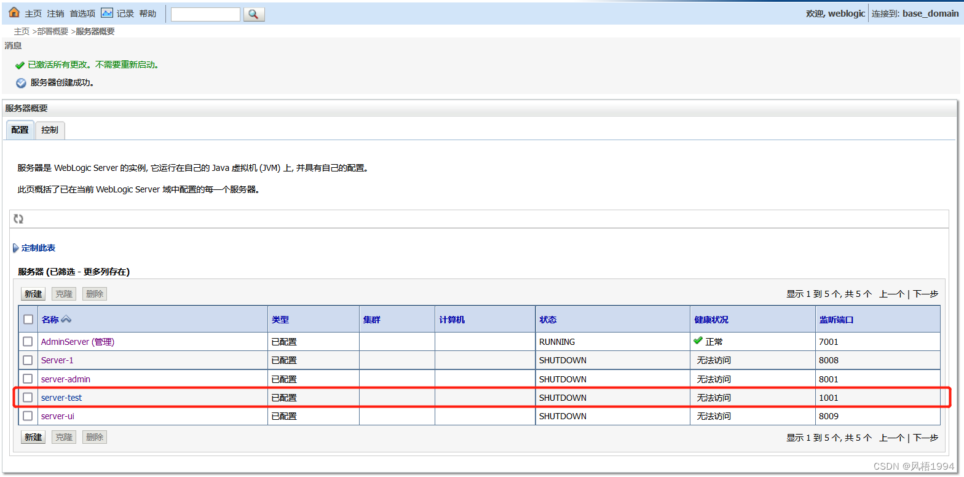Image resolution: width=964 pixels, height=477 pixels.
Task: Click port 1001 cell
Action: coord(828,398)
